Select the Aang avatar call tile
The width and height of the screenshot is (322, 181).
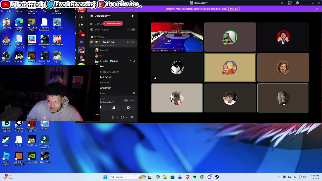(x=230, y=67)
